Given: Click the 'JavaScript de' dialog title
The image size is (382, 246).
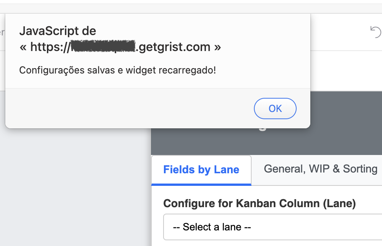Looking at the screenshot, I should [58, 31].
